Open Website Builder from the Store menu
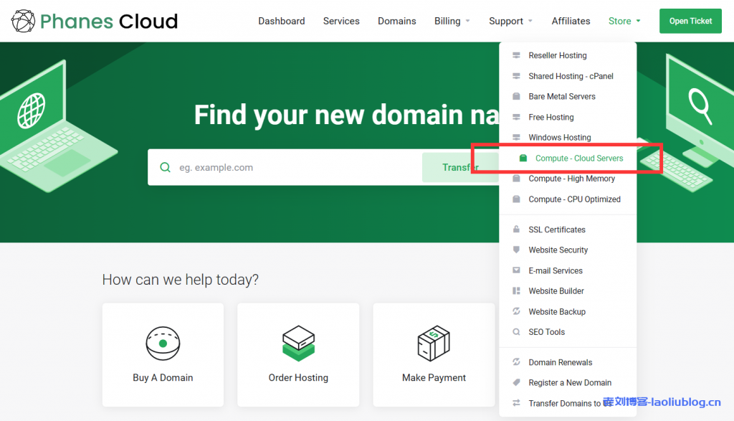Viewport: 734px width, 421px height. pyautogui.click(x=556, y=291)
